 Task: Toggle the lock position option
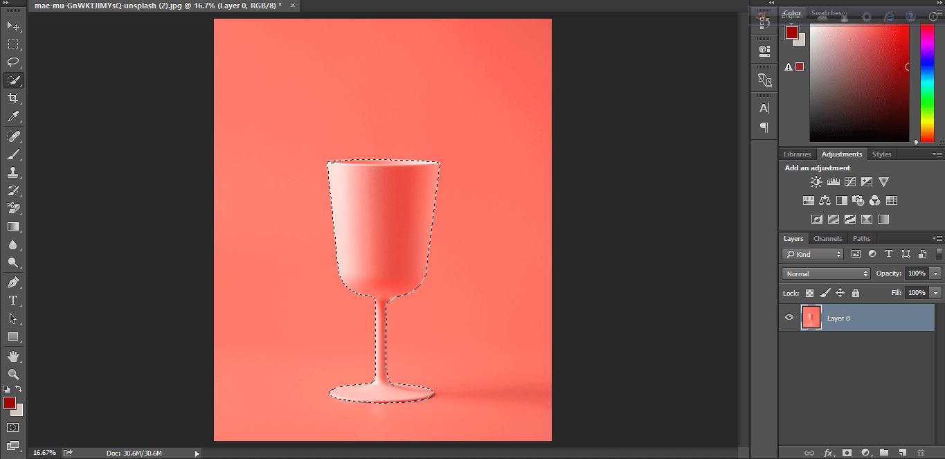click(x=840, y=293)
